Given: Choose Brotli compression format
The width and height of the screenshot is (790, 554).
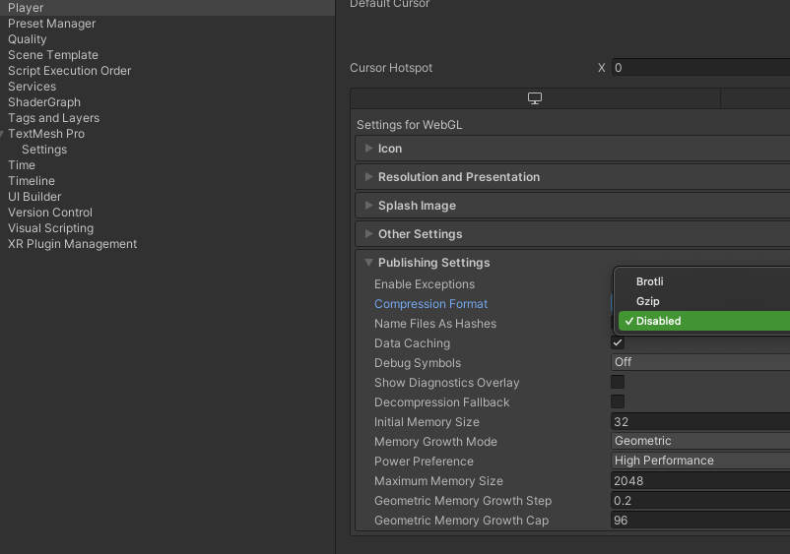Looking at the screenshot, I should pos(650,281).
